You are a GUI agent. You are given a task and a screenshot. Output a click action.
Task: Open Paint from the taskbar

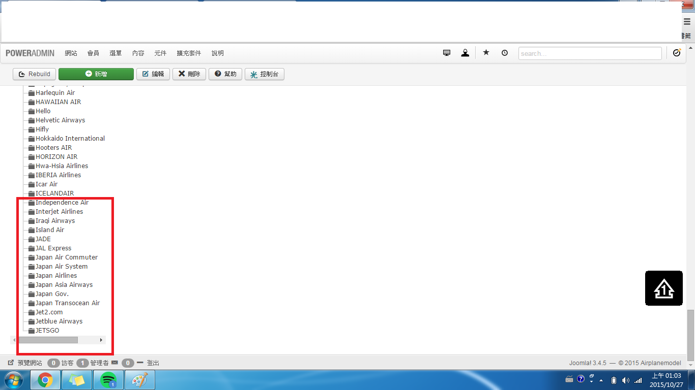coord(139,380)
